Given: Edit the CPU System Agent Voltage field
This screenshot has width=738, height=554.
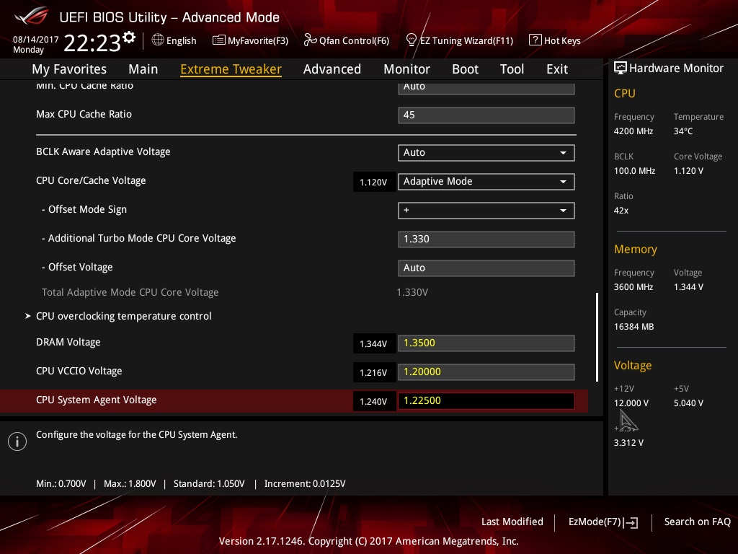Looking at the screenshot, I should [486, 401].
